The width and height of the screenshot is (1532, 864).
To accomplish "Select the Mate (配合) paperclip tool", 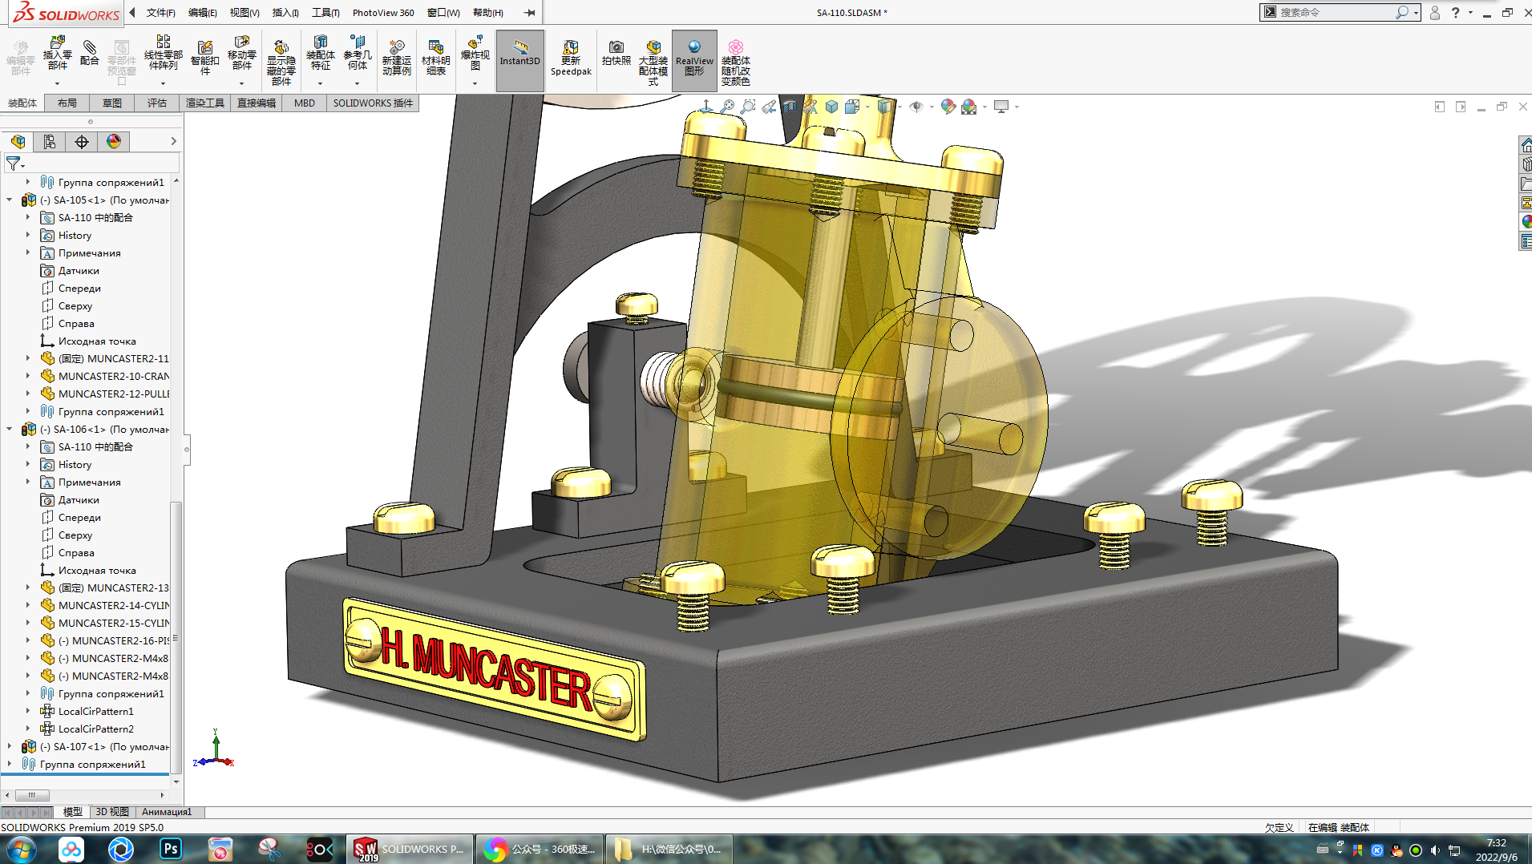I will 90,53.
